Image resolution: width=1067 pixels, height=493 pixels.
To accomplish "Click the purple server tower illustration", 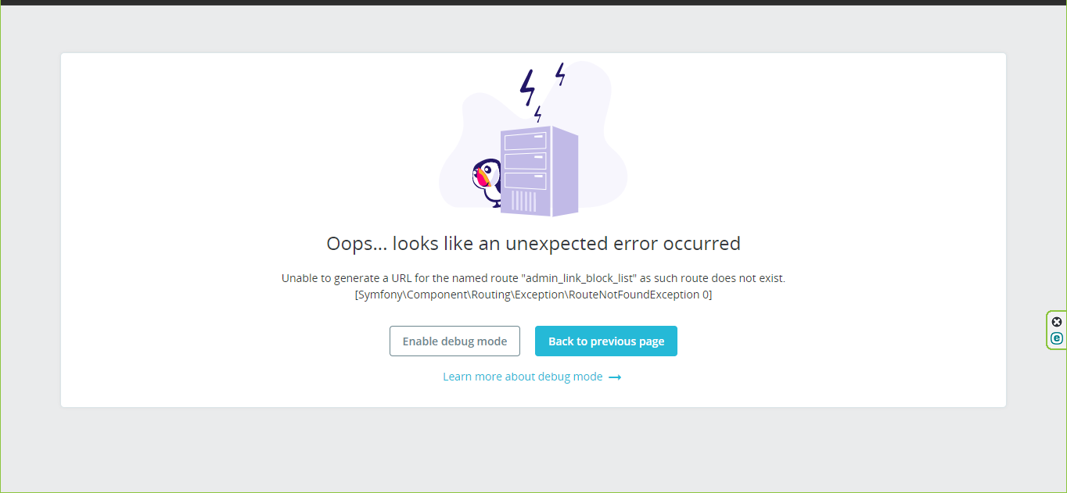I will pyautogui.click(x=540, y=171).
